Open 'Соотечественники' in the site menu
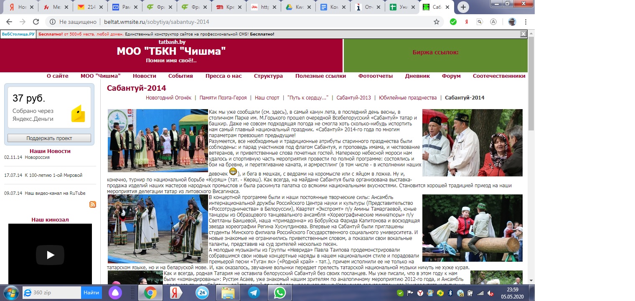Viewport: 635px width, 301px height. (x=499, y=76)
